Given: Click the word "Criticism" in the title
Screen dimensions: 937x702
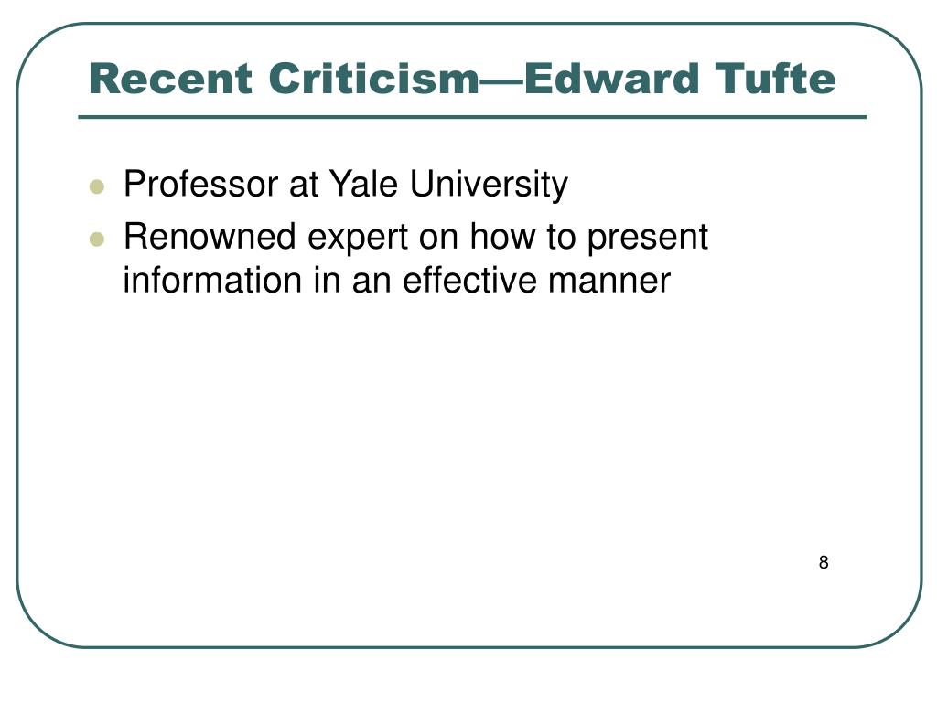Looking at the screenshot, I should point(374,79).
